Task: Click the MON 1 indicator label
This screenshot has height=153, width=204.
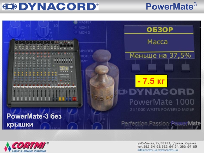Action: click(x=84, y=28)
